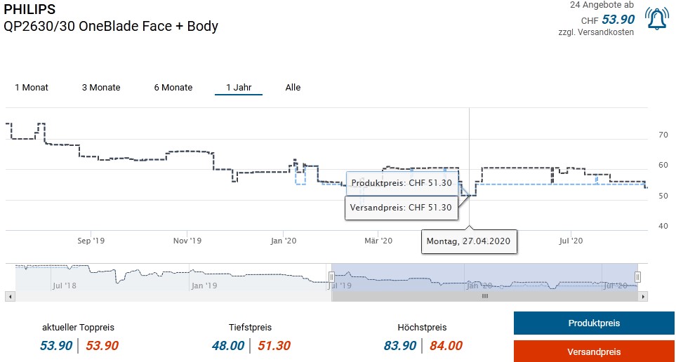Click the shaded navigator selection range

(x=484, y=276)
